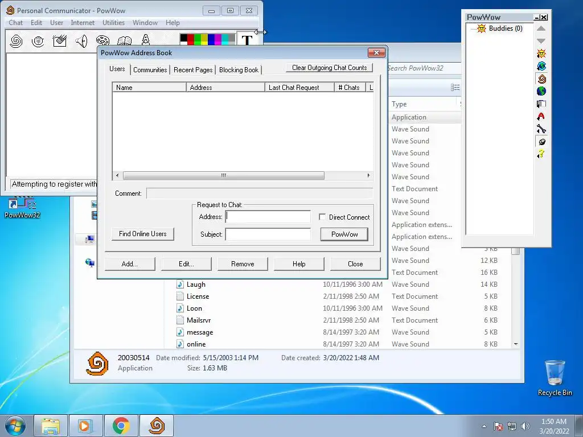Switch to the Blocking Book tab
The height and width of the screenshot is (437, 583).
[239, 70]
